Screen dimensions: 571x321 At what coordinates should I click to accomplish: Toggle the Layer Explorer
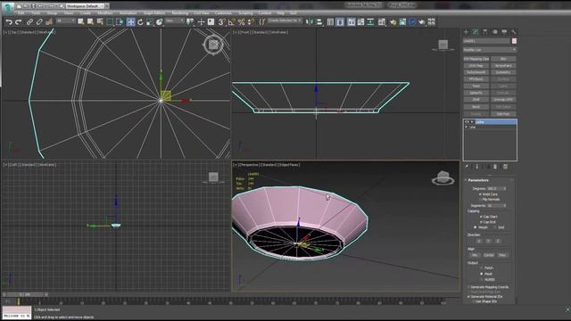(340, 22)
